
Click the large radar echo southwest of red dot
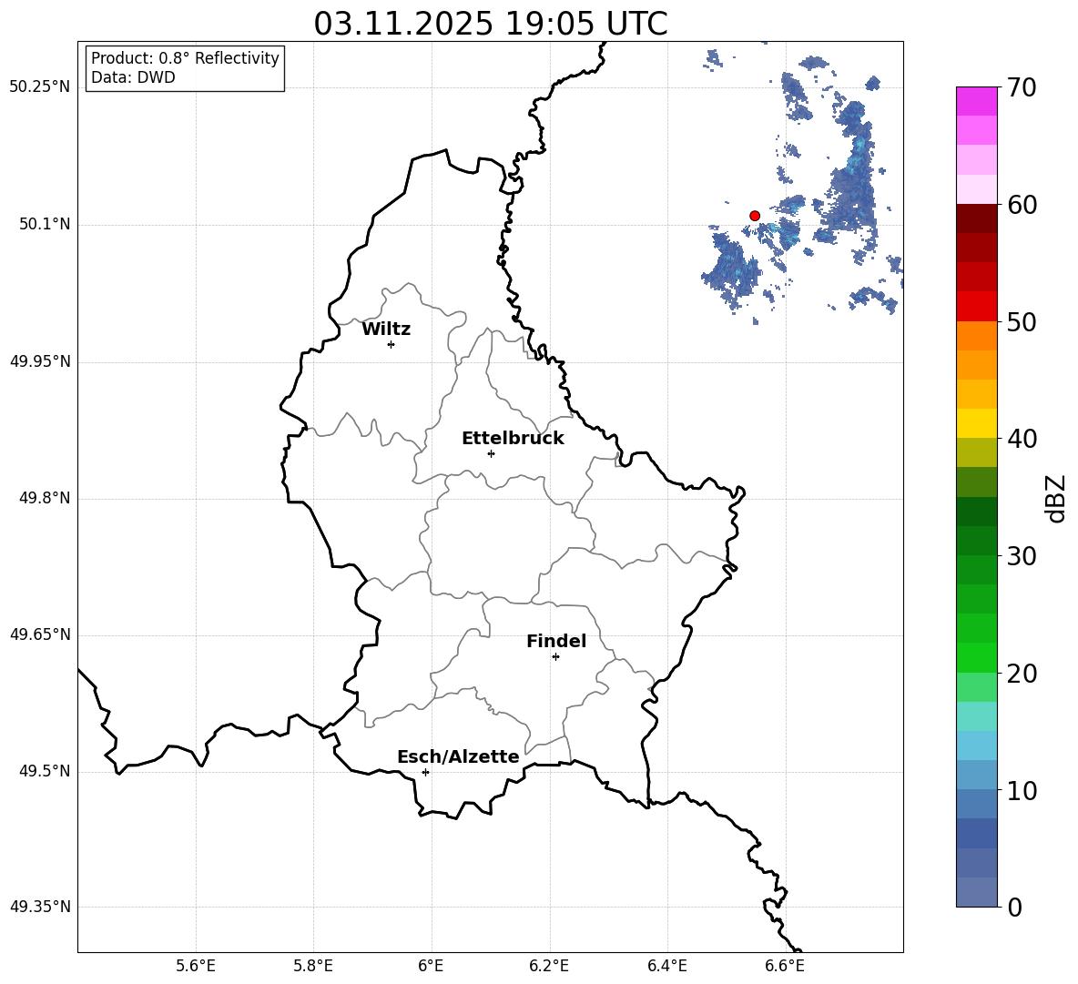point(732,269)
